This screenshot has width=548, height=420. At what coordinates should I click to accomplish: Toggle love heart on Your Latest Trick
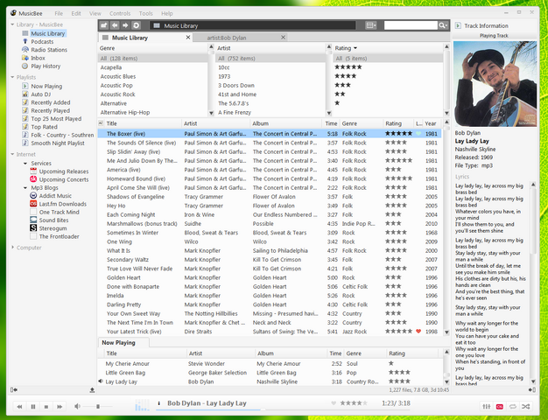coord(418,332)
